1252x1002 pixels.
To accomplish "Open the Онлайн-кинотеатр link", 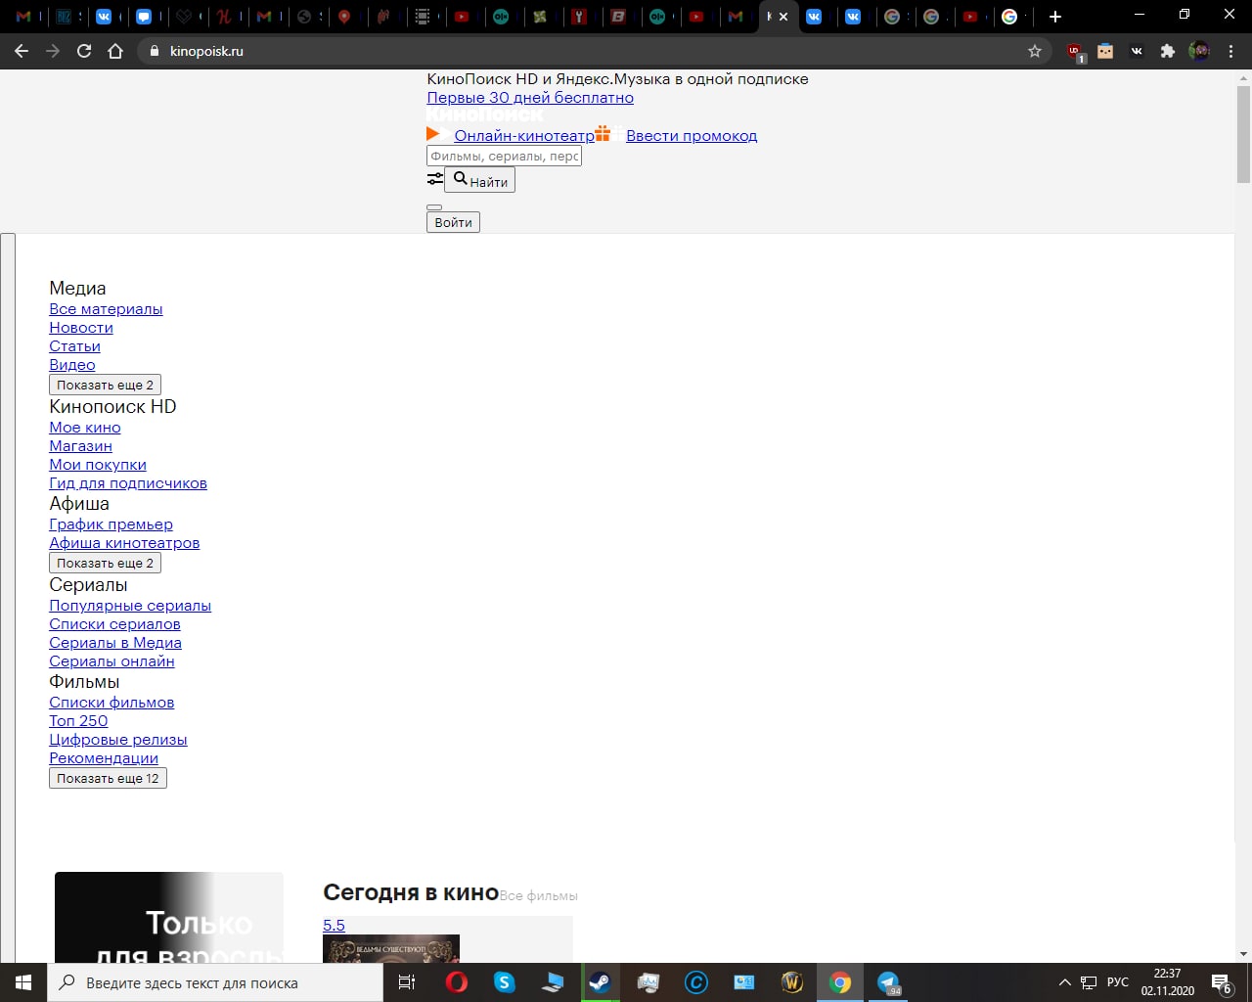I will (x=524, y=136).
